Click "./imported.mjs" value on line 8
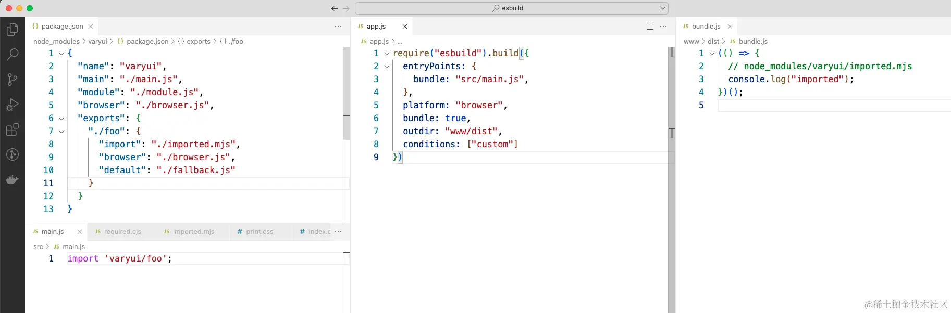This screenshot has height=313, width=951. pos(193,144)
